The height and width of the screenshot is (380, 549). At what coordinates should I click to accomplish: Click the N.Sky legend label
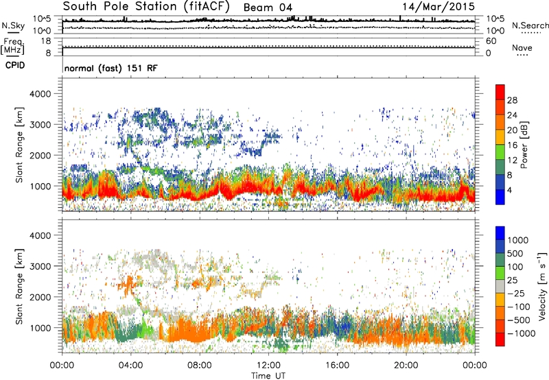tap(13, 25)
